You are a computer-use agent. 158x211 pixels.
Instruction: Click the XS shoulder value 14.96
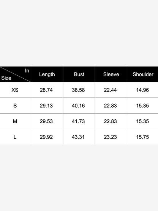point(142,90)
